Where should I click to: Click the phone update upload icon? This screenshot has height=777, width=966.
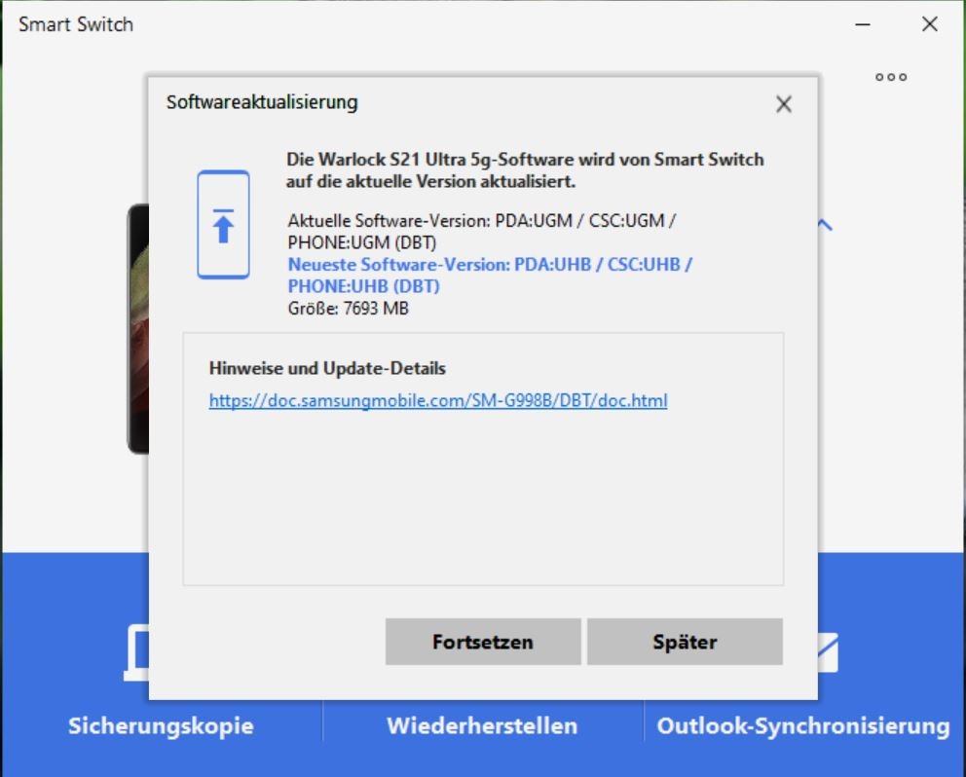(224, 225)
